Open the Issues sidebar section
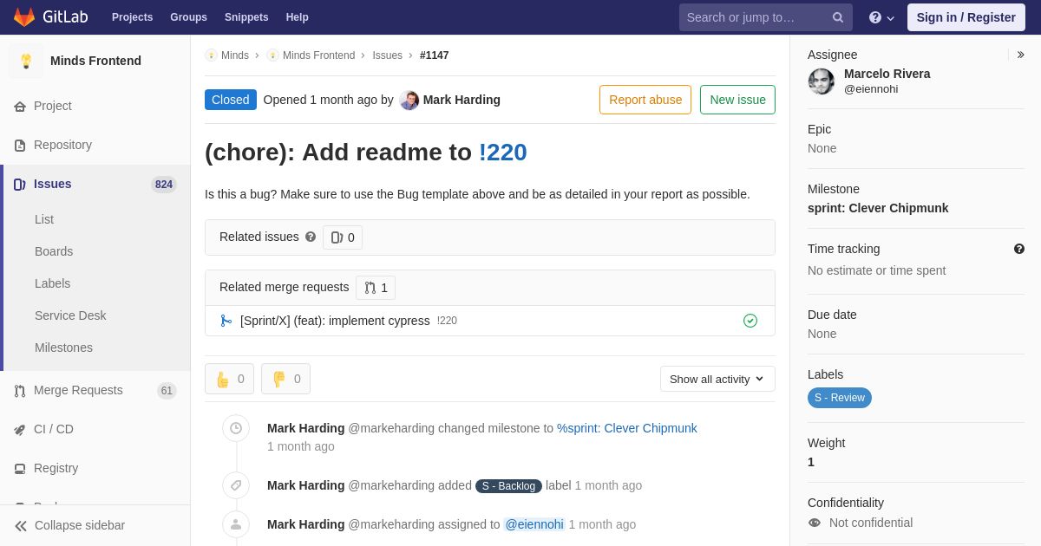Image resolution: width=1041 pixels, height=546 pixels. [x=53, y=184]
